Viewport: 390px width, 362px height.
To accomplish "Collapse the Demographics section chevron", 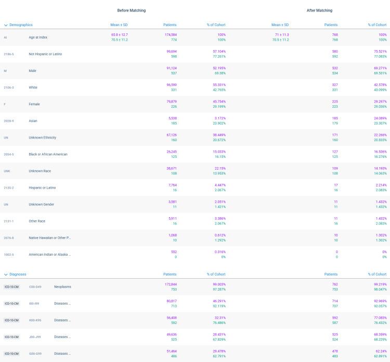I will [6, 25].
